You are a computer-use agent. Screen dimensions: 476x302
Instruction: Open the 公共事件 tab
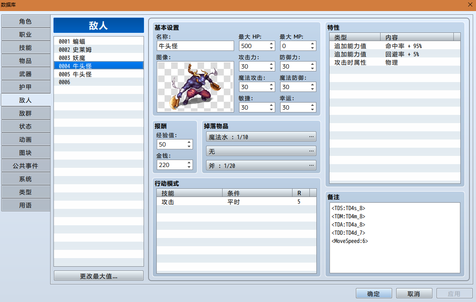(x=26, y=166)
